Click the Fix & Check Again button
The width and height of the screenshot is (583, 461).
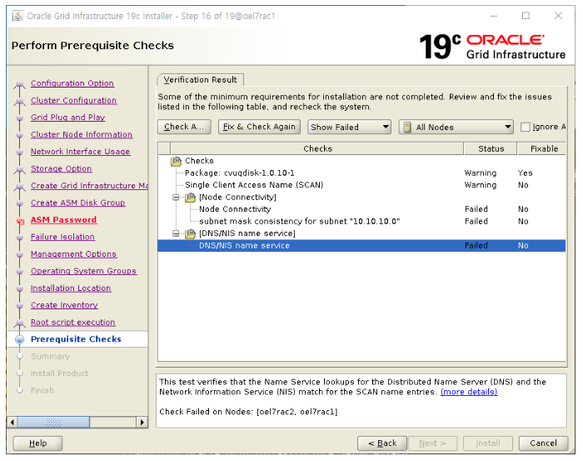(259, 127)
